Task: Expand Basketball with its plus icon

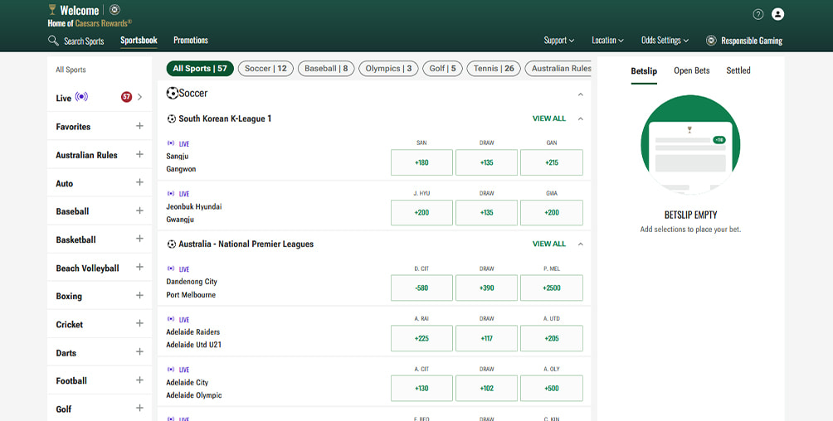Action: (139, 239)
